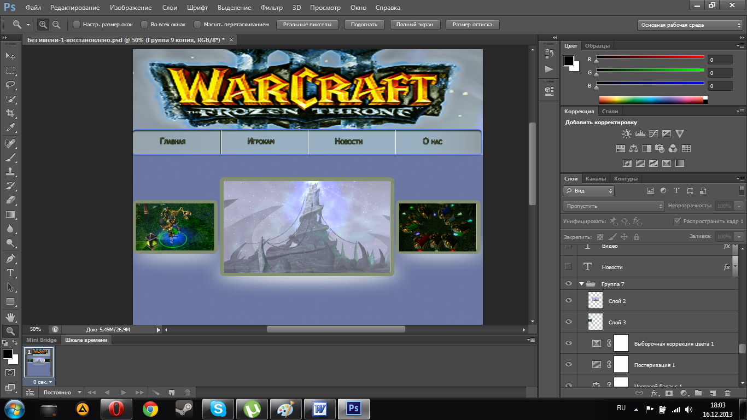This screenshot has width=747, height=420.
Task: Switch to the 'Каналы' tab
Action: 596,178
